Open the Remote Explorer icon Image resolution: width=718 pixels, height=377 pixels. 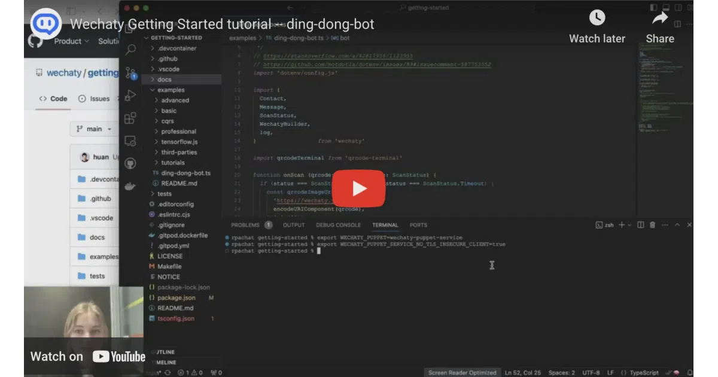coord(130,141)
